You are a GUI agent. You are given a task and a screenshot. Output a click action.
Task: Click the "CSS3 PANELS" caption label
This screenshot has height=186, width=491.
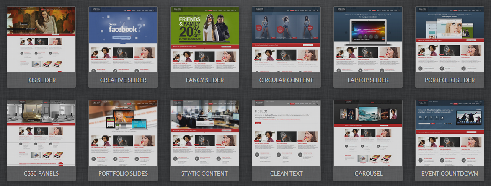[41, 173]
